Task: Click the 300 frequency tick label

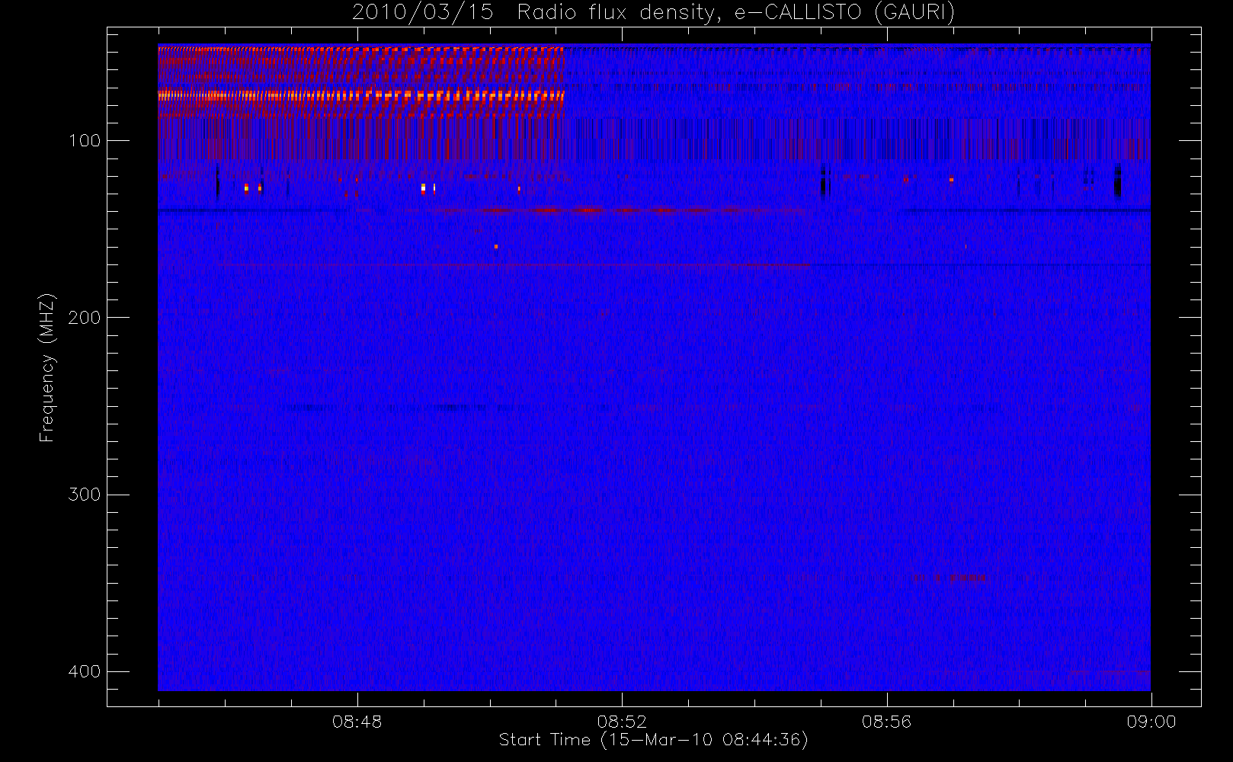Action: click(x=85, y=495)
